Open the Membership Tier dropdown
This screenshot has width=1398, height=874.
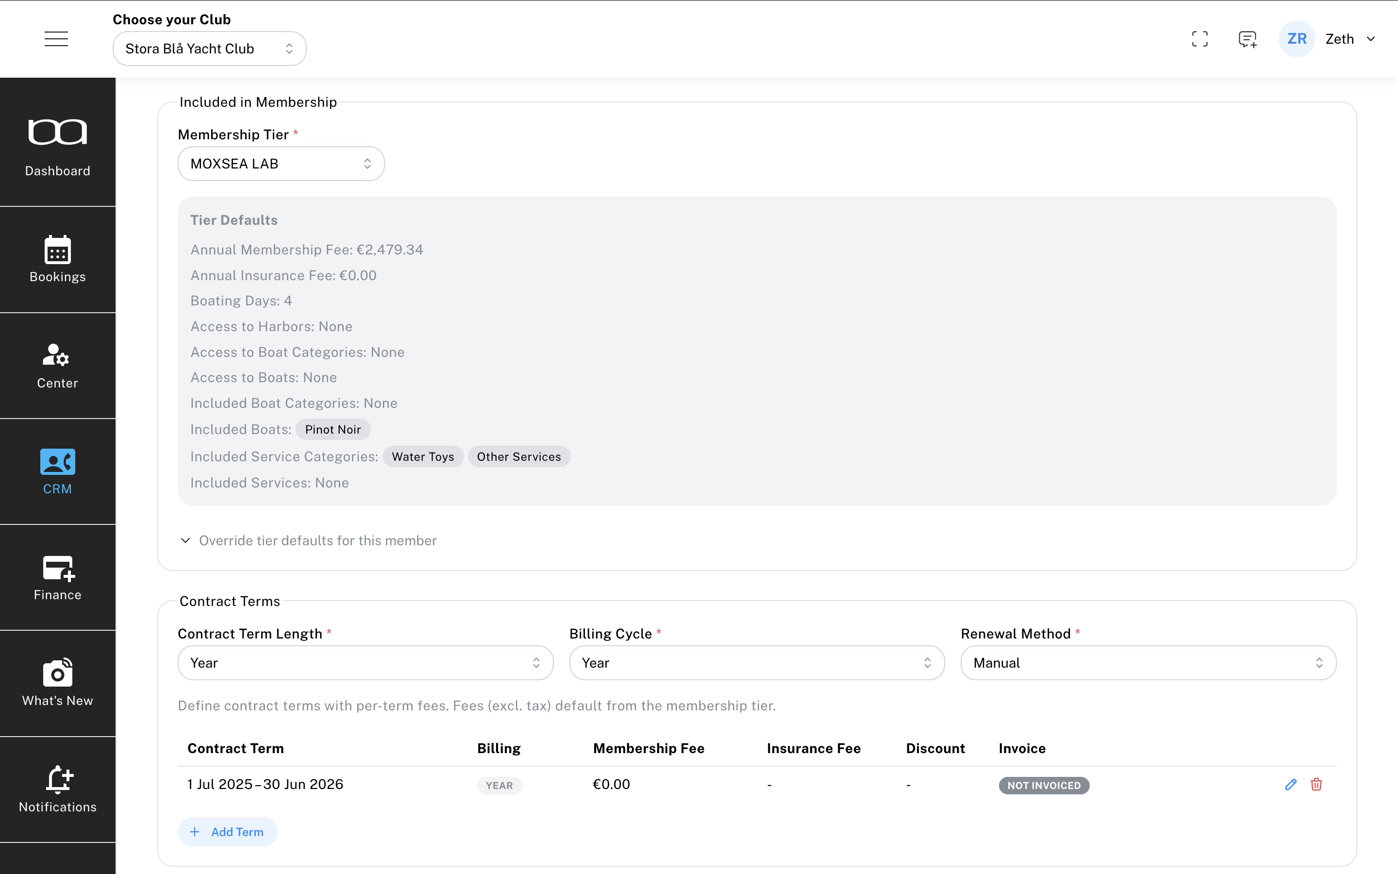[281, 164]
